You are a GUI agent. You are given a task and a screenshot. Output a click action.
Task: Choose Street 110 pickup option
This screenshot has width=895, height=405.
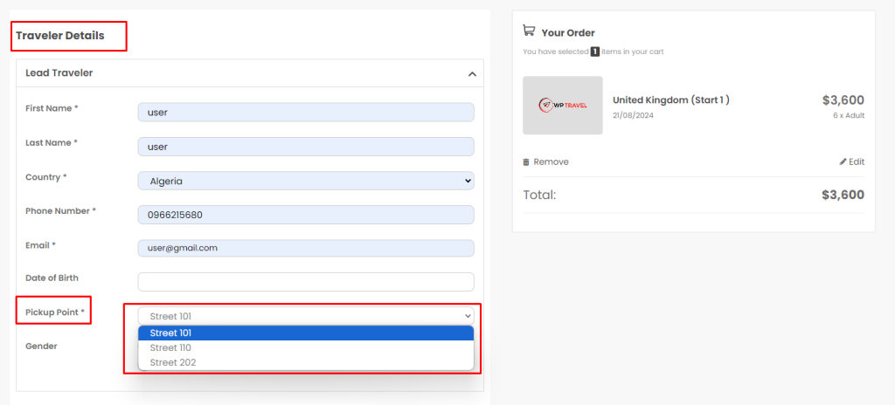306,347
